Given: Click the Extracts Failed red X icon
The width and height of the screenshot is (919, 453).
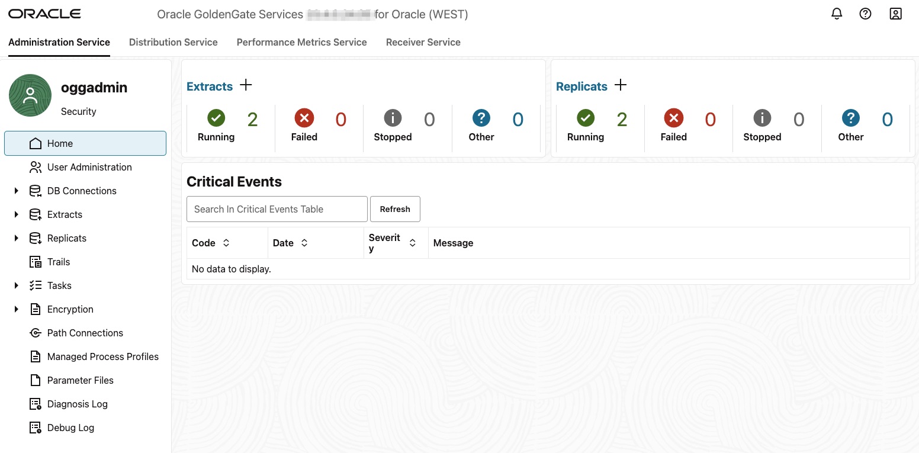Looking at the screenshot, I should pos(304,118).
